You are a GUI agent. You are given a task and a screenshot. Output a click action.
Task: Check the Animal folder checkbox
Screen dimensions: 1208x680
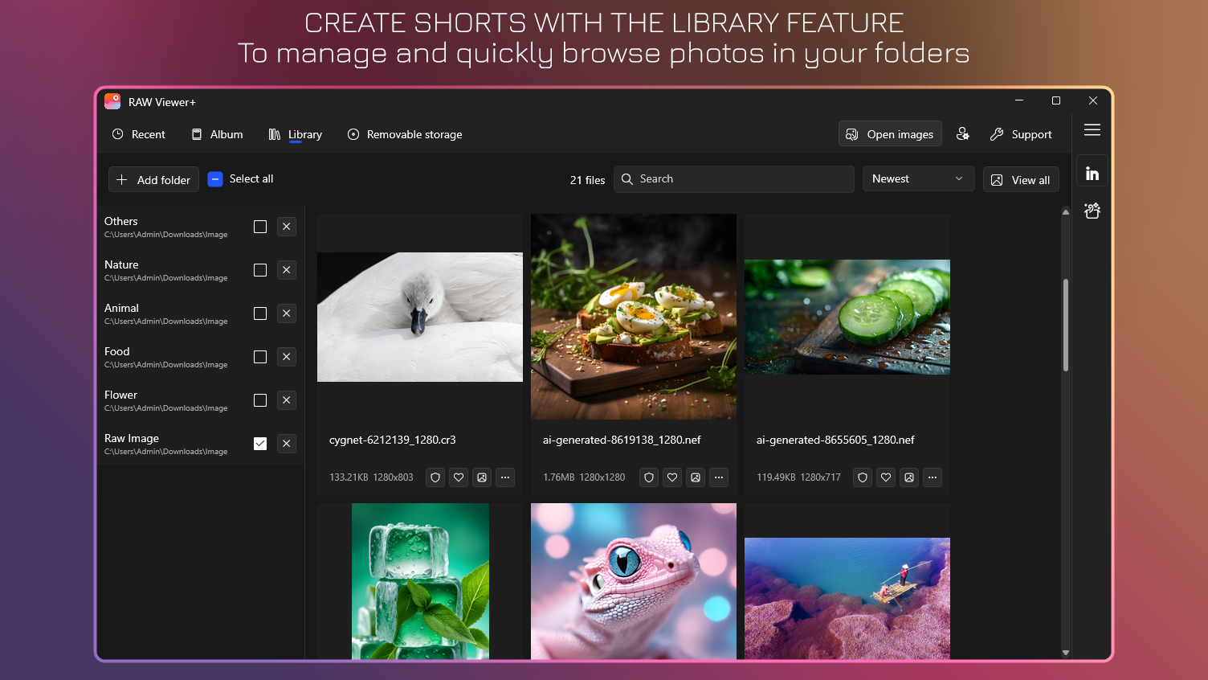(260, 313)
